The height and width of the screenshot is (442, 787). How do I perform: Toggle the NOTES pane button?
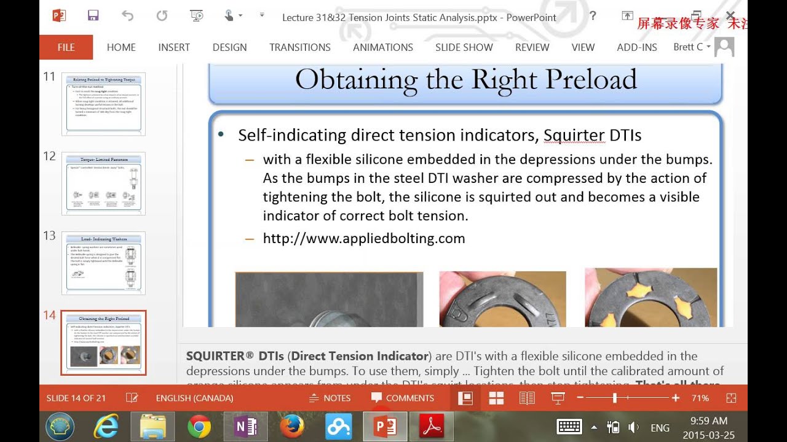[330, 398]
